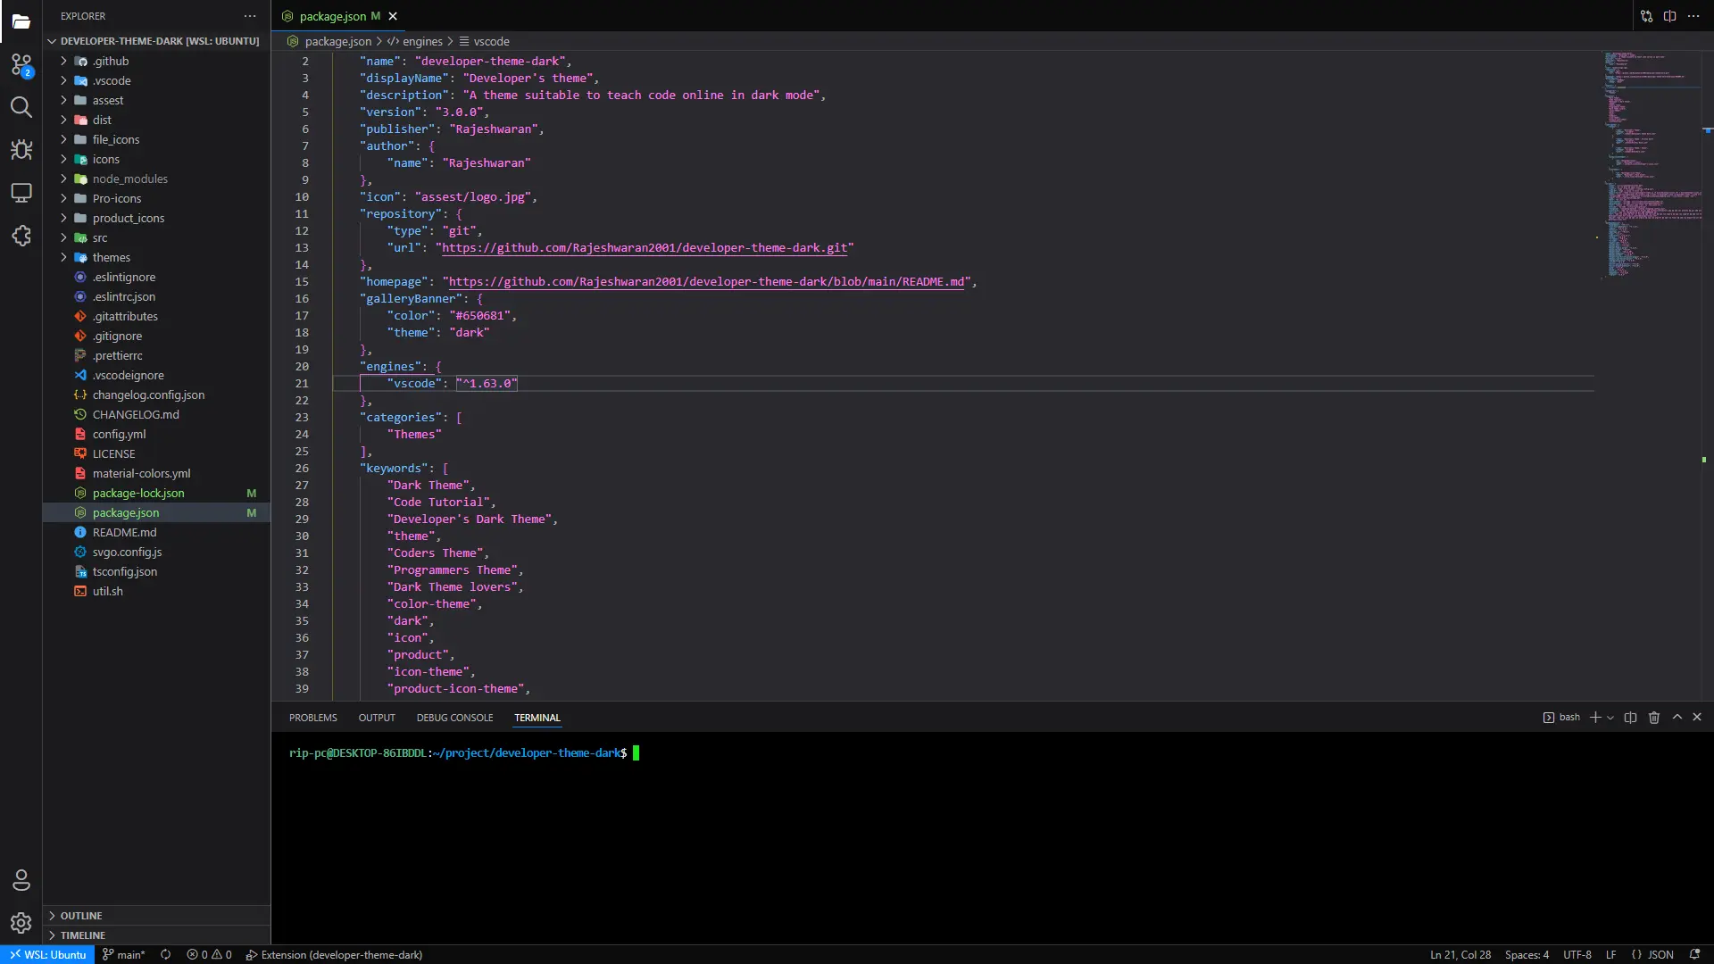The image size is (1714, 964).
Task: Kill the terminal with trash icon
Action: [x=1654, y=718]
